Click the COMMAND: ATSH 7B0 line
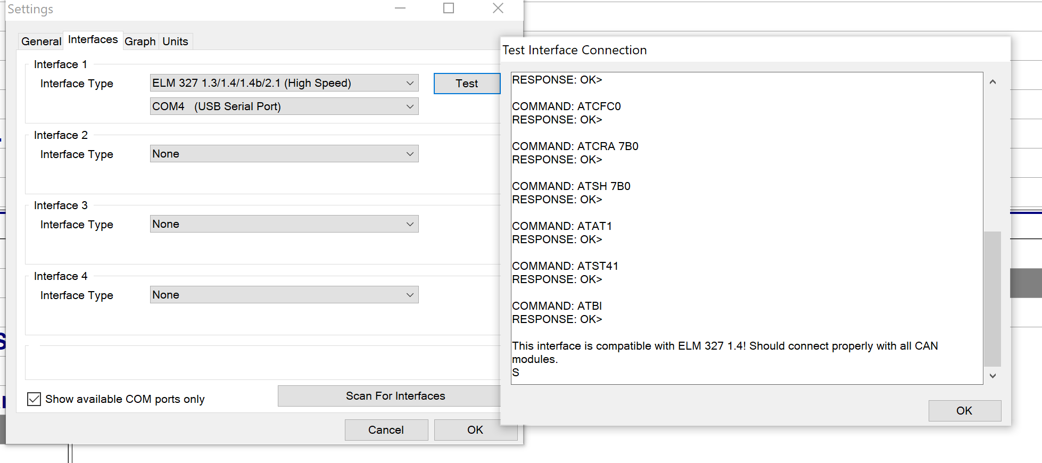The width and height of the screenshot is (1042, 463). (571, 186)
